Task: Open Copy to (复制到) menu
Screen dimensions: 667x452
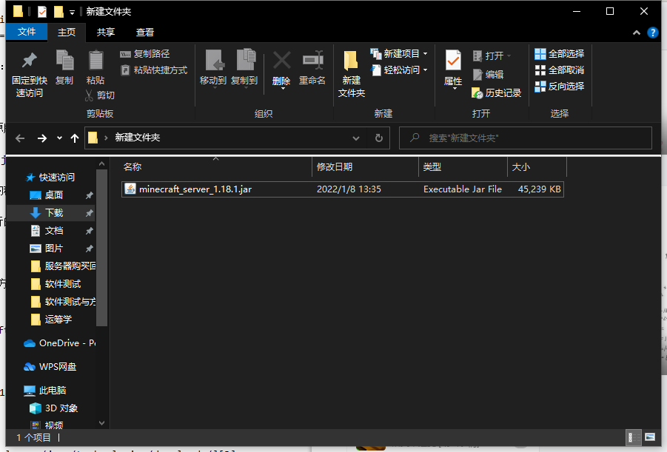Action: point(244,69)
